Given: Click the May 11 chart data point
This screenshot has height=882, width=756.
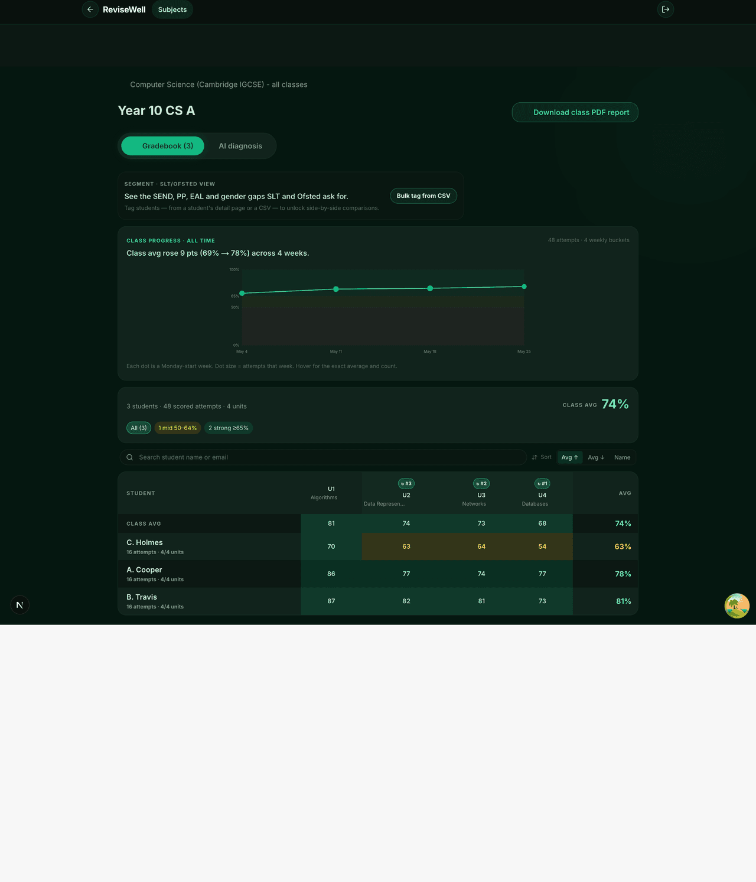Looking at the screenshot, I should tap(336, 289).
